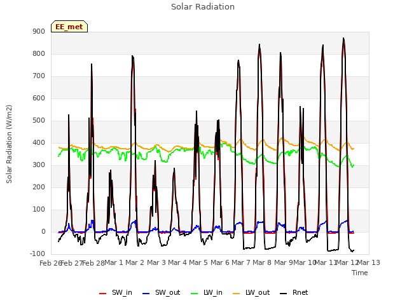The image size is (407, 305).
Task: Click the Mar 1 x-axis date label
Action: coord(114,262)
